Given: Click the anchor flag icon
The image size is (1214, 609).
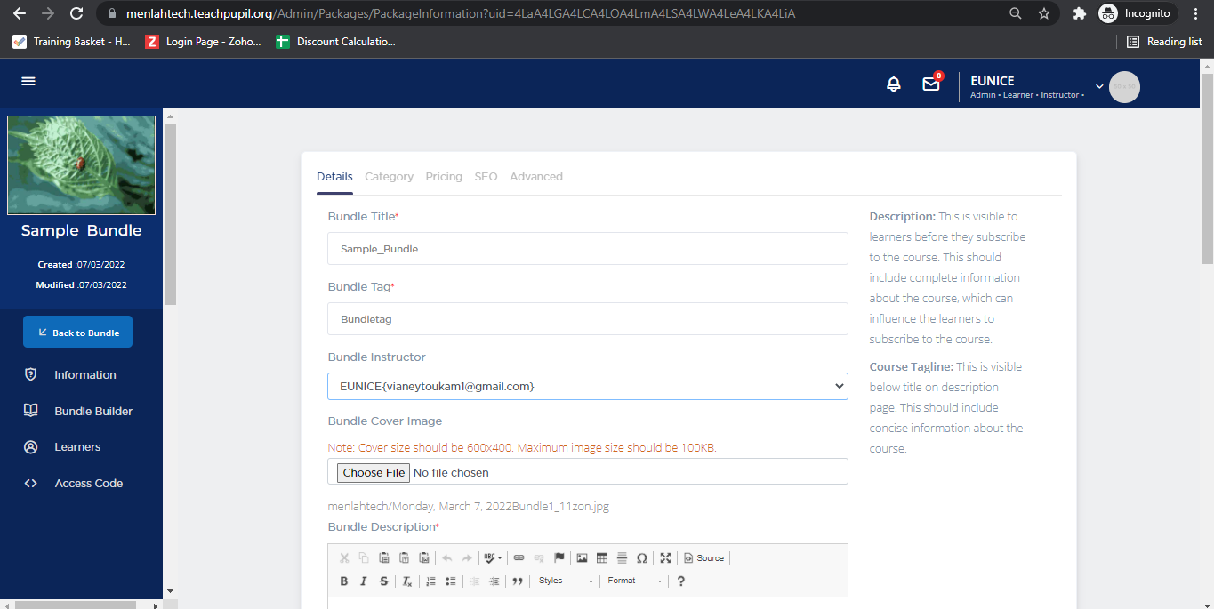Looking at the screenshot, I should (x=559, y=558).
